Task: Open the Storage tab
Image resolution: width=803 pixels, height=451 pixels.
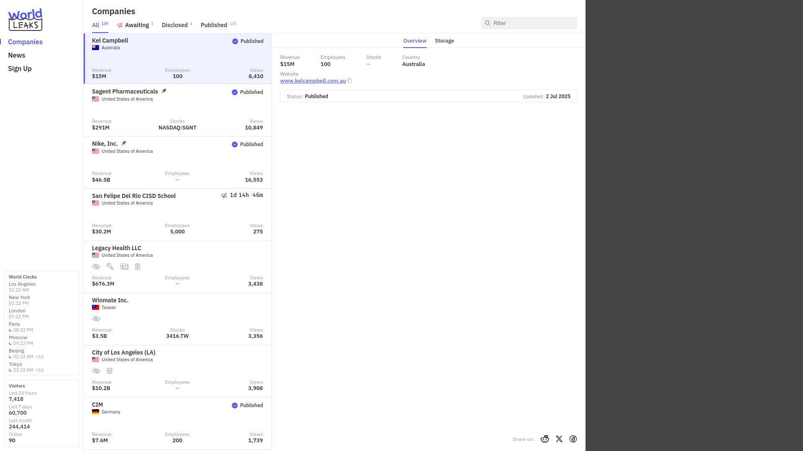Action: click(x=444, y=41)
